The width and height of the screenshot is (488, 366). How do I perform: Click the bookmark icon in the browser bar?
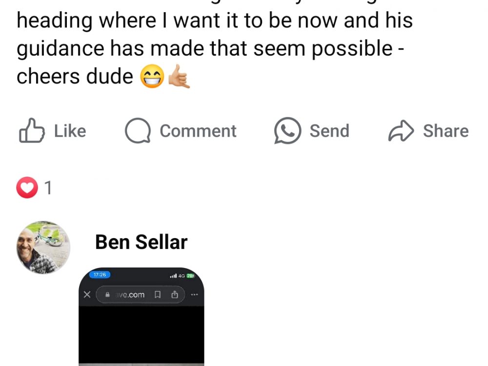157,295
